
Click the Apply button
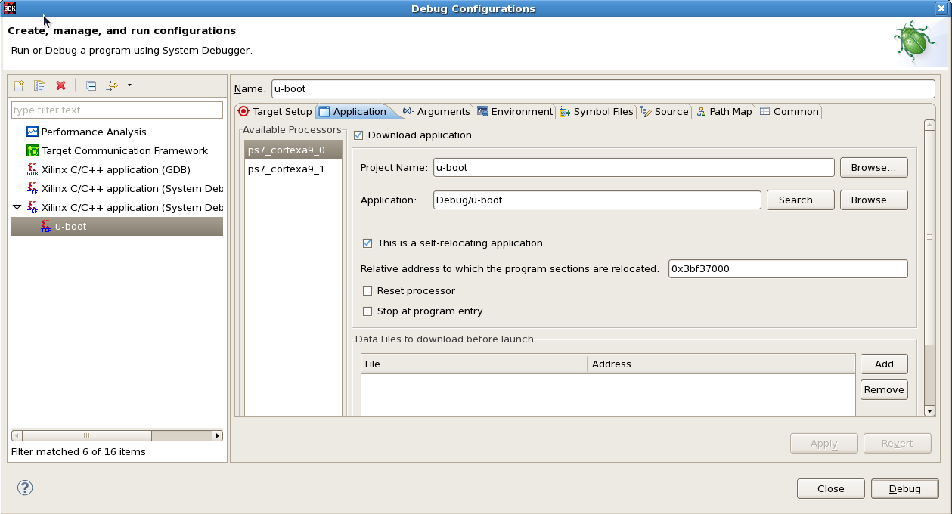(823, 444)
